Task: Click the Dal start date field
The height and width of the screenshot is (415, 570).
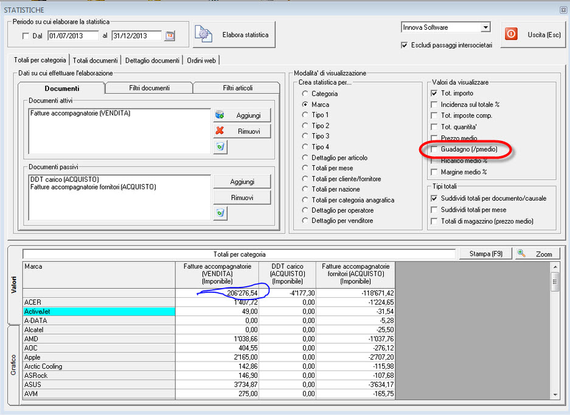Action: tap(72, 36)
